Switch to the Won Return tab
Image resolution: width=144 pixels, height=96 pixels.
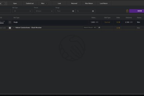(89, 4)
